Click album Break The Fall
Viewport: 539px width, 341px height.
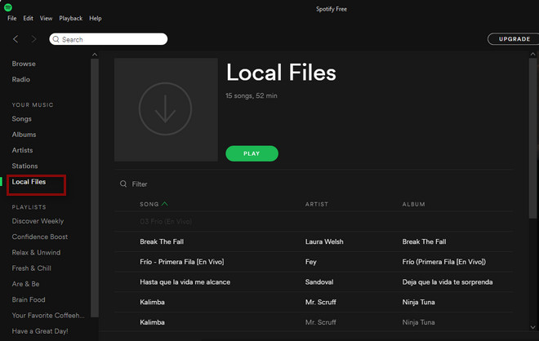pyautogui.click(x=424, y=241)
